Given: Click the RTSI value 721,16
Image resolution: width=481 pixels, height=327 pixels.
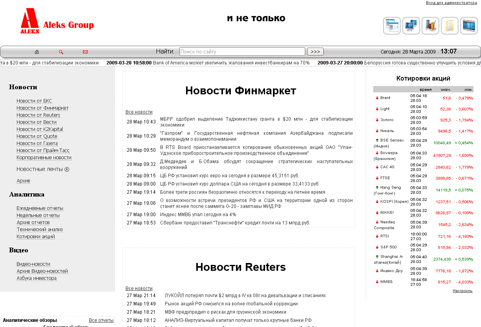Looking at the screenshot, I should [x=444, y=237].
